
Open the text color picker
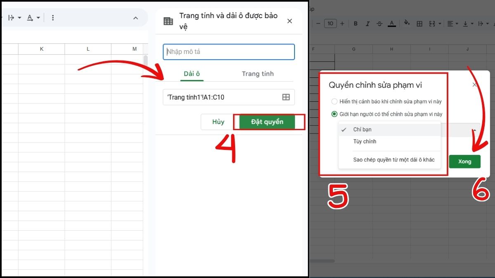[392, 23]
